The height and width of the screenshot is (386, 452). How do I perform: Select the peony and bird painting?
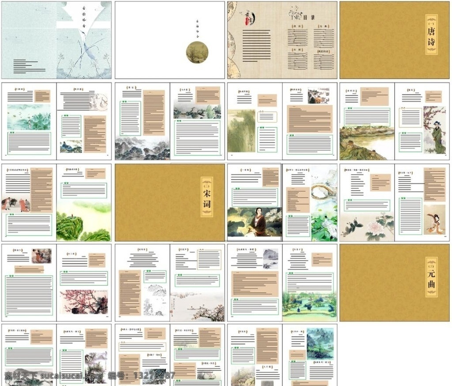367,227
